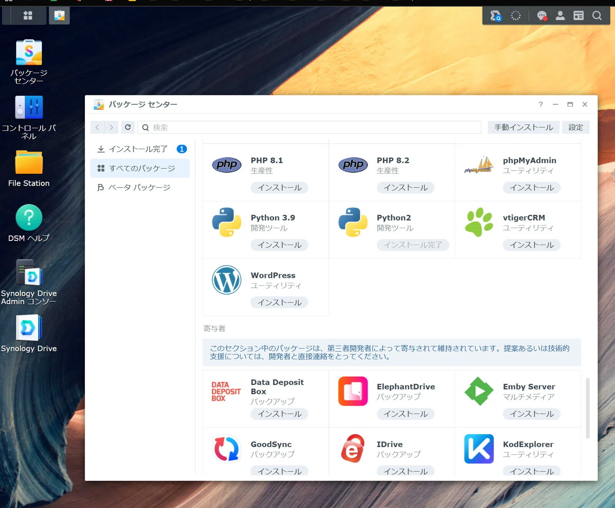Open Package Center Settings button
615x508 pixels.
575,127
